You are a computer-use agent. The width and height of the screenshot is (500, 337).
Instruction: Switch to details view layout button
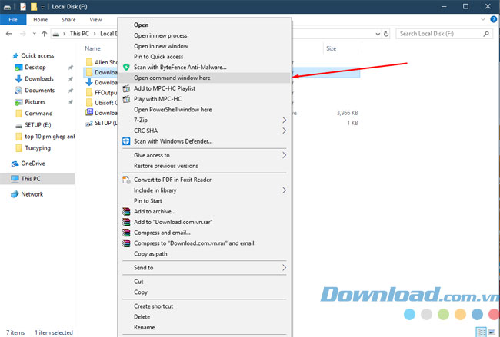point(480,332)
